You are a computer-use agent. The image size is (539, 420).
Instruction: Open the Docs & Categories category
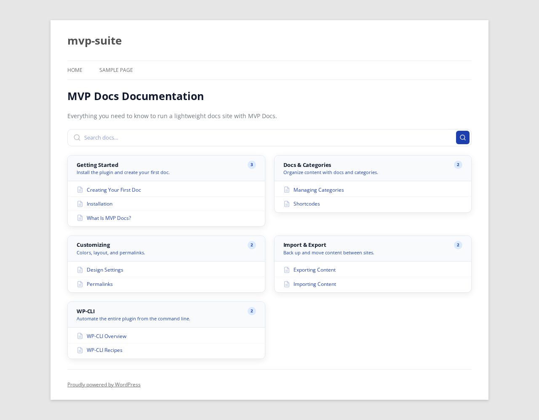coord(307,165)
